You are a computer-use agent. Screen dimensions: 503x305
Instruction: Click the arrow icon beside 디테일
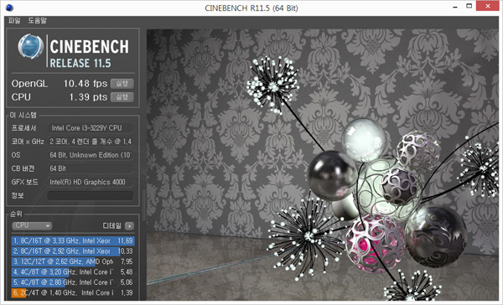[x=129, y=226]
